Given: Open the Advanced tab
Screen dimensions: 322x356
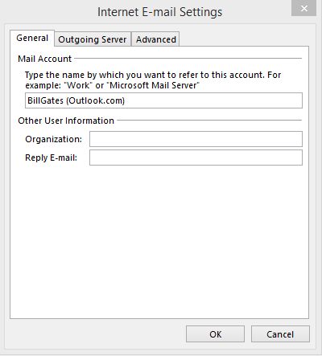Looking at the screenshot, I should tap(155, 39).
